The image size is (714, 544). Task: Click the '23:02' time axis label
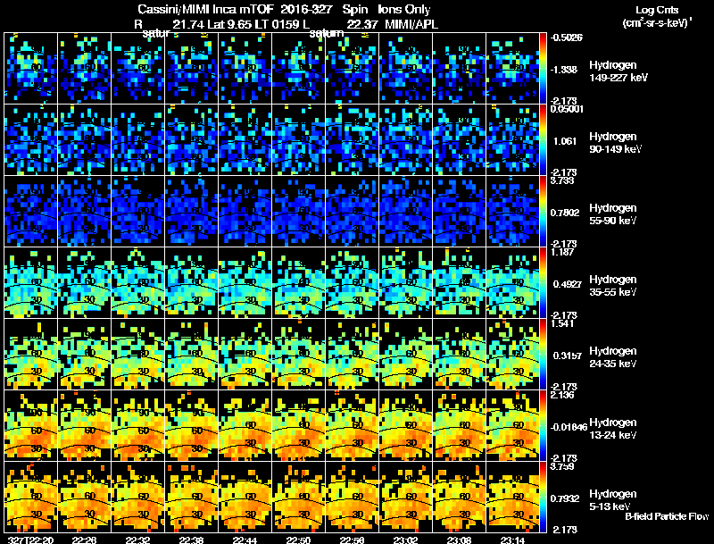point(405,540)
